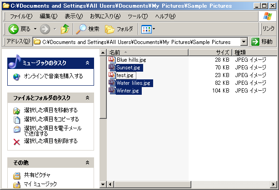This screenshot has width=279, height=190.
Task: Click 選択した項目を削除する link
Action: 51,141
